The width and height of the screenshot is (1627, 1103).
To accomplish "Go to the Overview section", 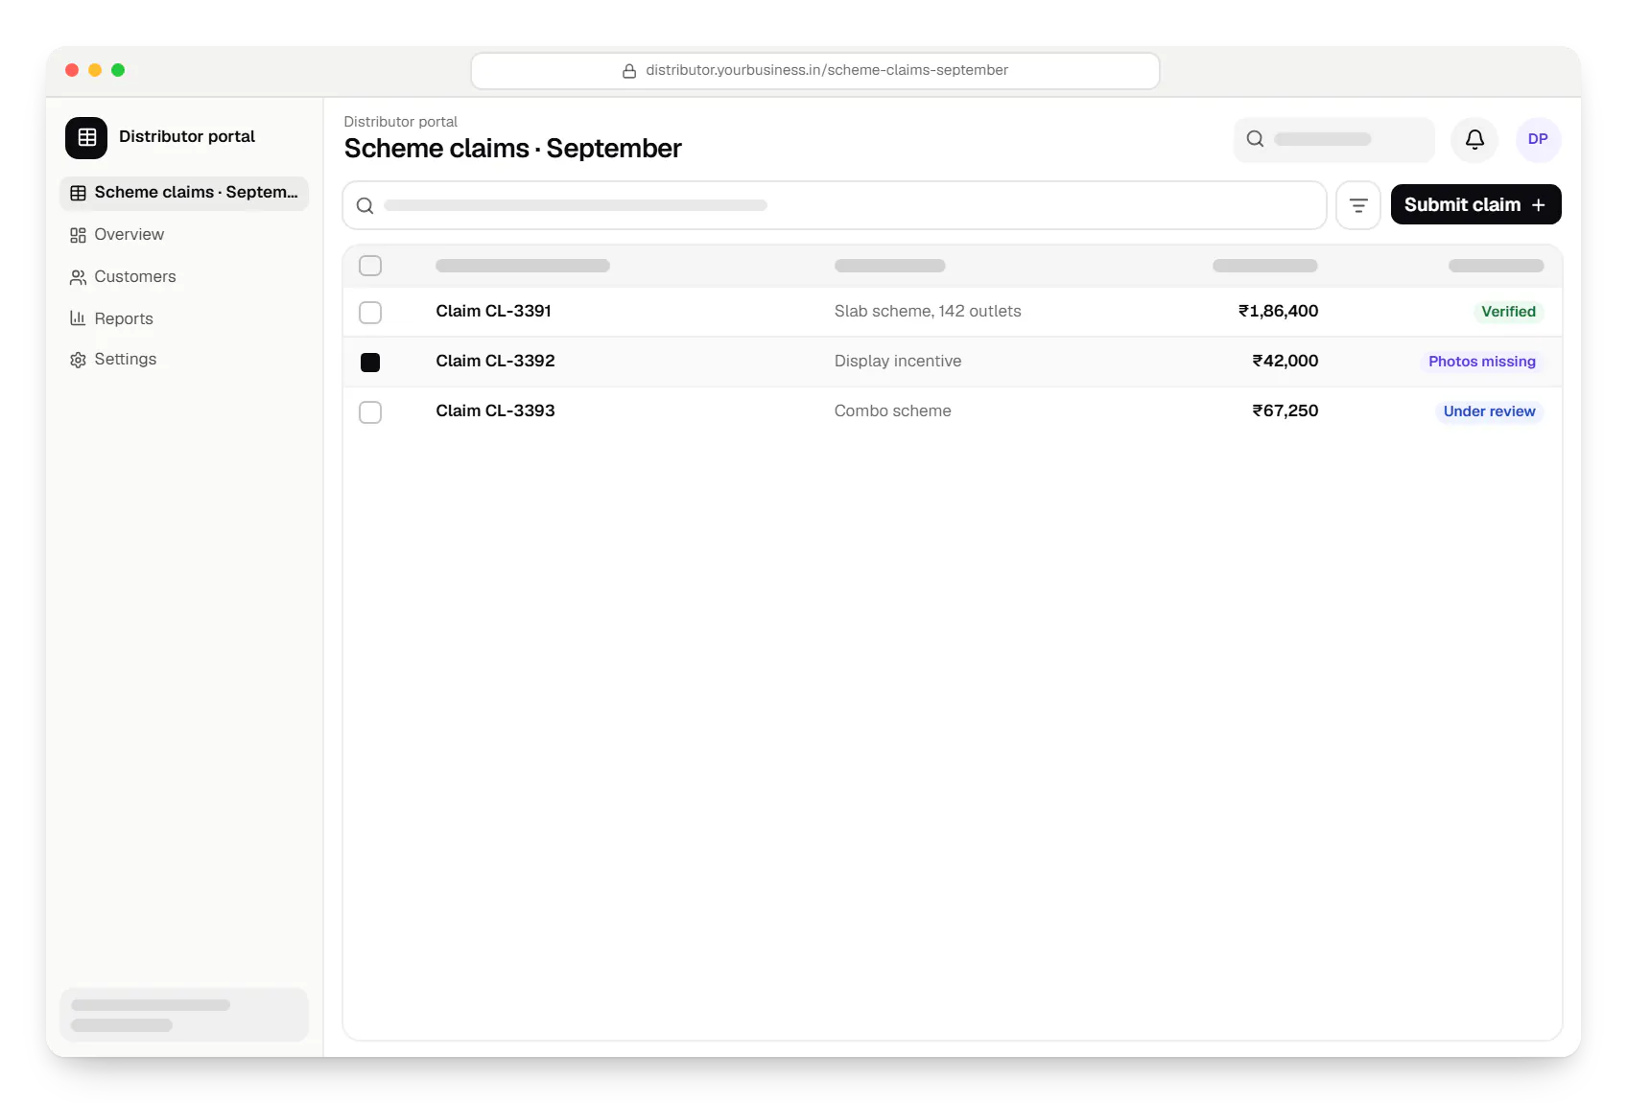I will pyautogui.click(x=129, y=235).
